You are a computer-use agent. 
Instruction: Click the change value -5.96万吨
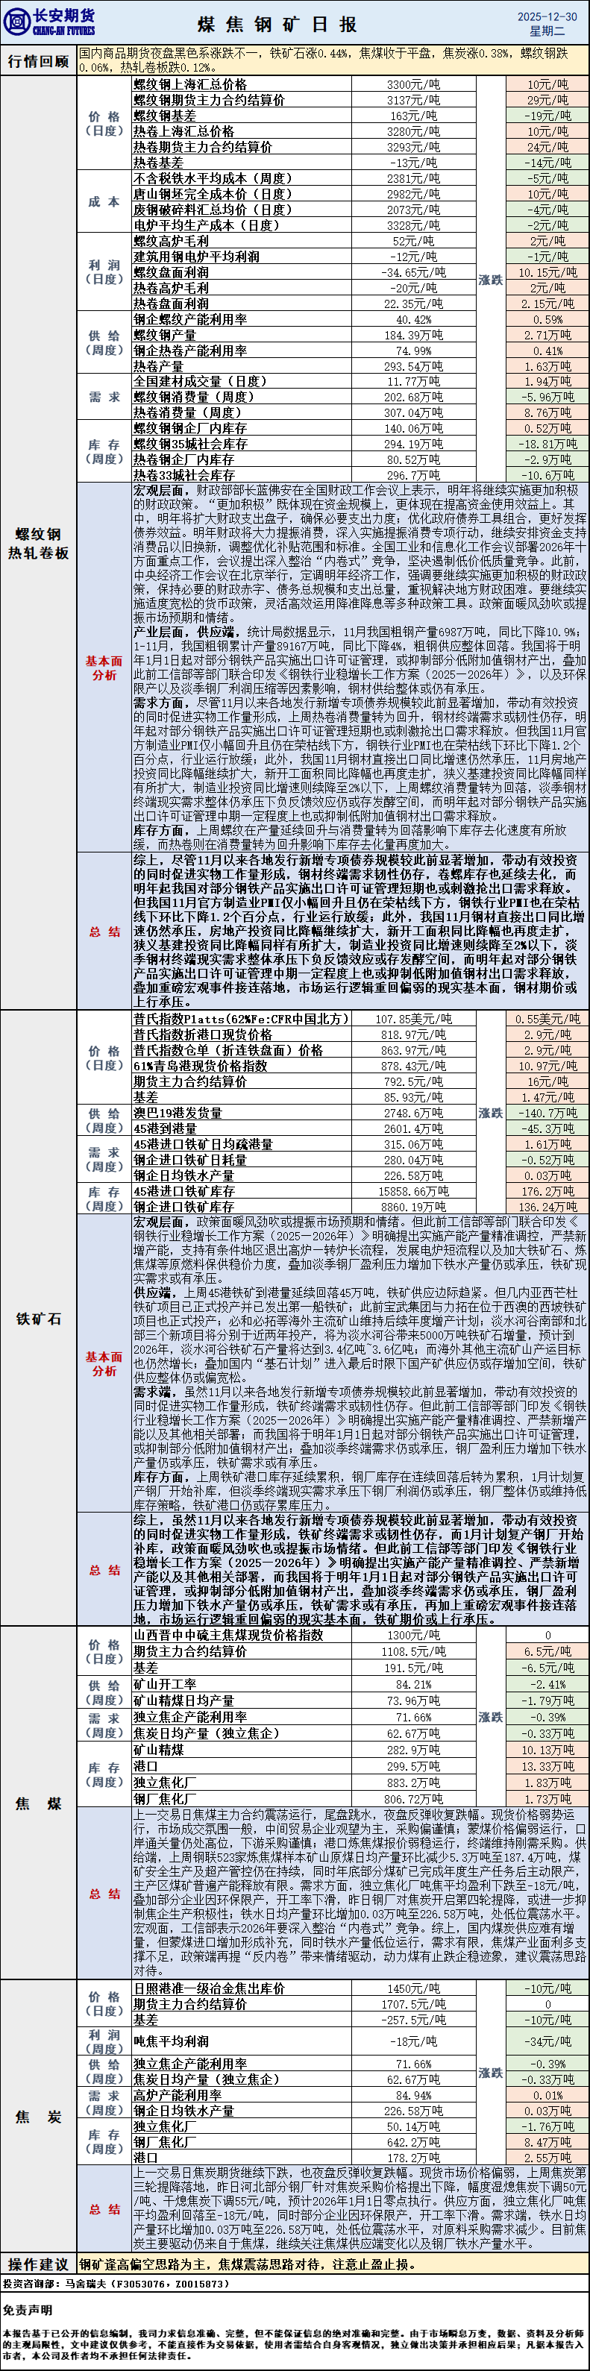[x=547, y=397]
